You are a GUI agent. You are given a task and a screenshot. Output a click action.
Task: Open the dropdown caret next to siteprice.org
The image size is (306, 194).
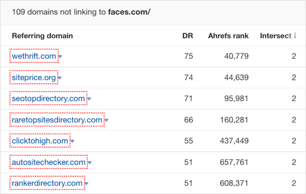(x=60, y=78)
